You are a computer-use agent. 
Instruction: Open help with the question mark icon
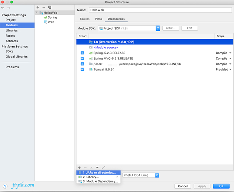point(5,186)
